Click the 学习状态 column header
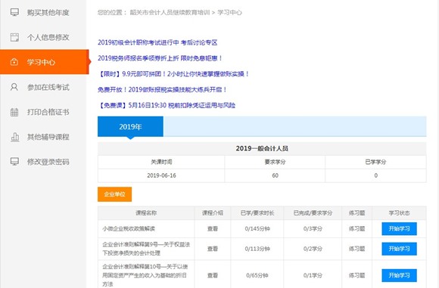 click(x=399, y=213)
